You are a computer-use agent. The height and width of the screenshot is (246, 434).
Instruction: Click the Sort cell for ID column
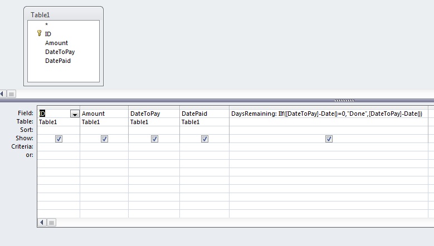coord(58,130)
